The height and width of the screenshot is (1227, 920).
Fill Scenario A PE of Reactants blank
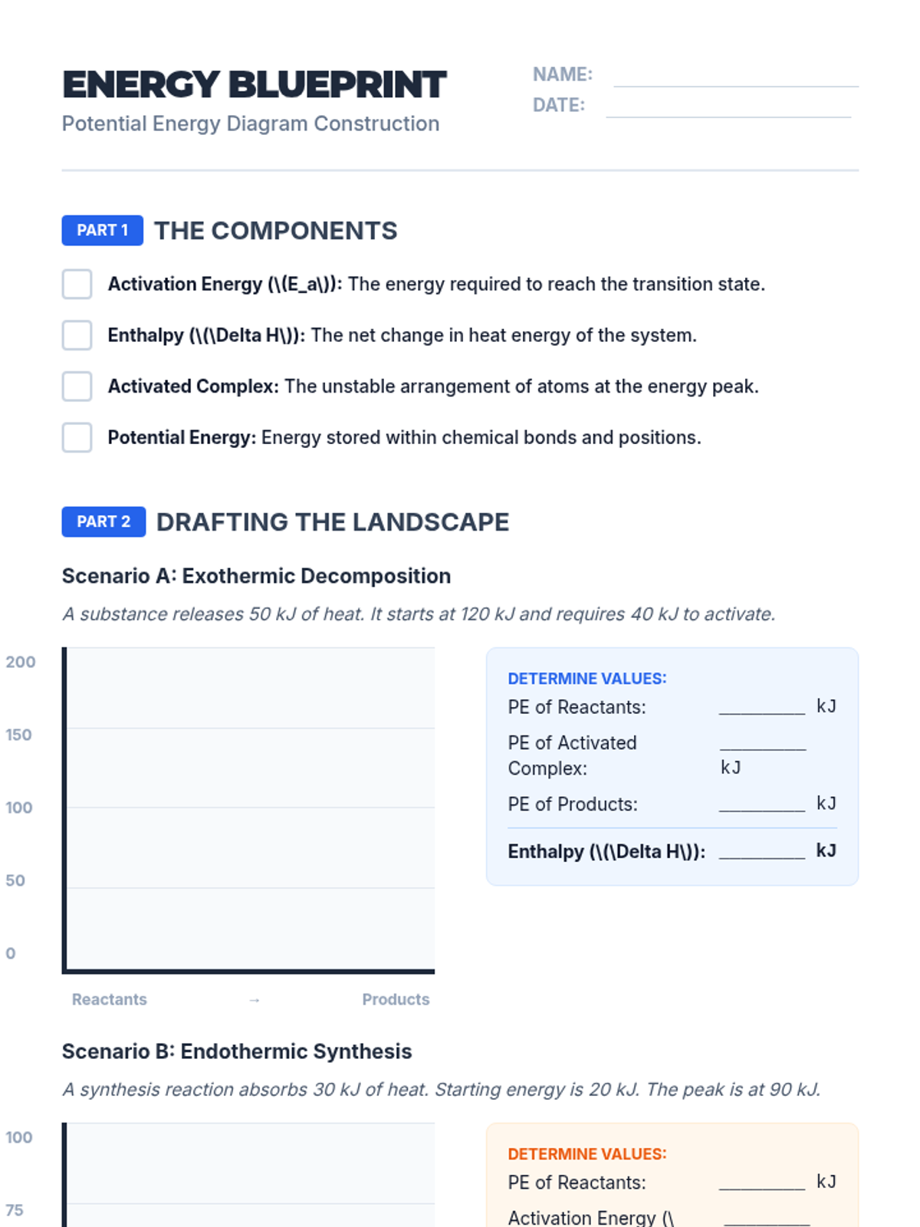[x=761, y=706]
